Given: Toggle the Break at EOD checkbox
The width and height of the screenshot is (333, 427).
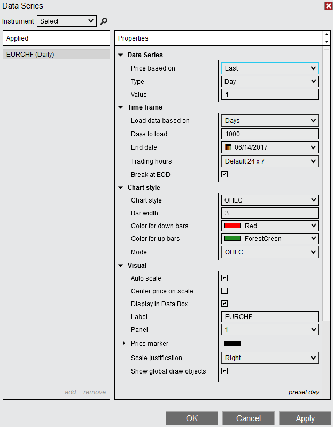Looking at the screenshot, I should pyautogui.click(x=224, y=174).
